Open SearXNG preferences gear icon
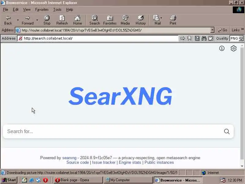The image size is (245, 184). pos(233,48)
